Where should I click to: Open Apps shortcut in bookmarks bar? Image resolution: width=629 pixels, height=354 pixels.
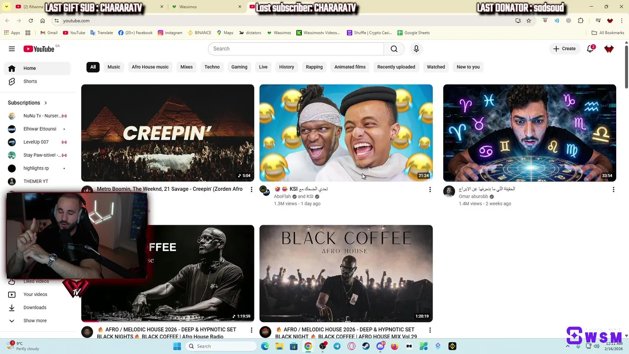click(12, 33)
